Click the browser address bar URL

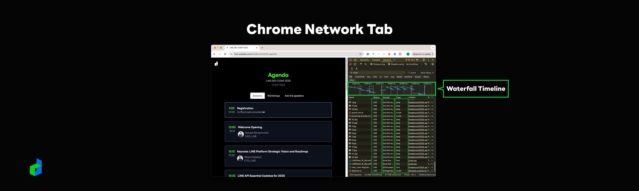255,54
